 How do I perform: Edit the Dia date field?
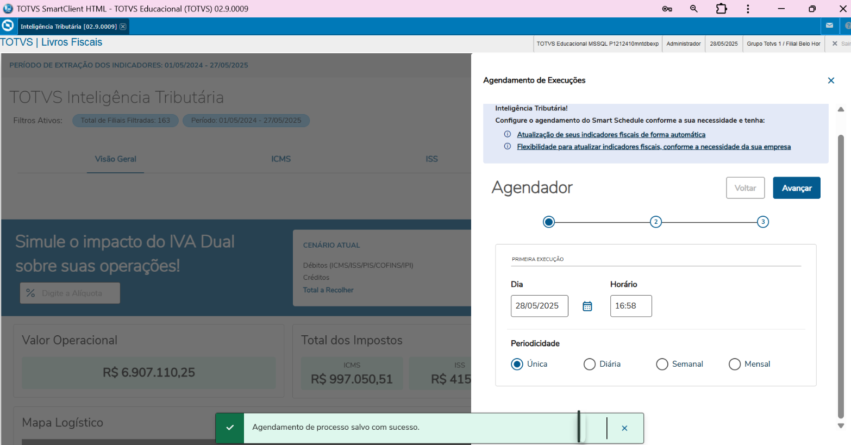click(540, 306)
